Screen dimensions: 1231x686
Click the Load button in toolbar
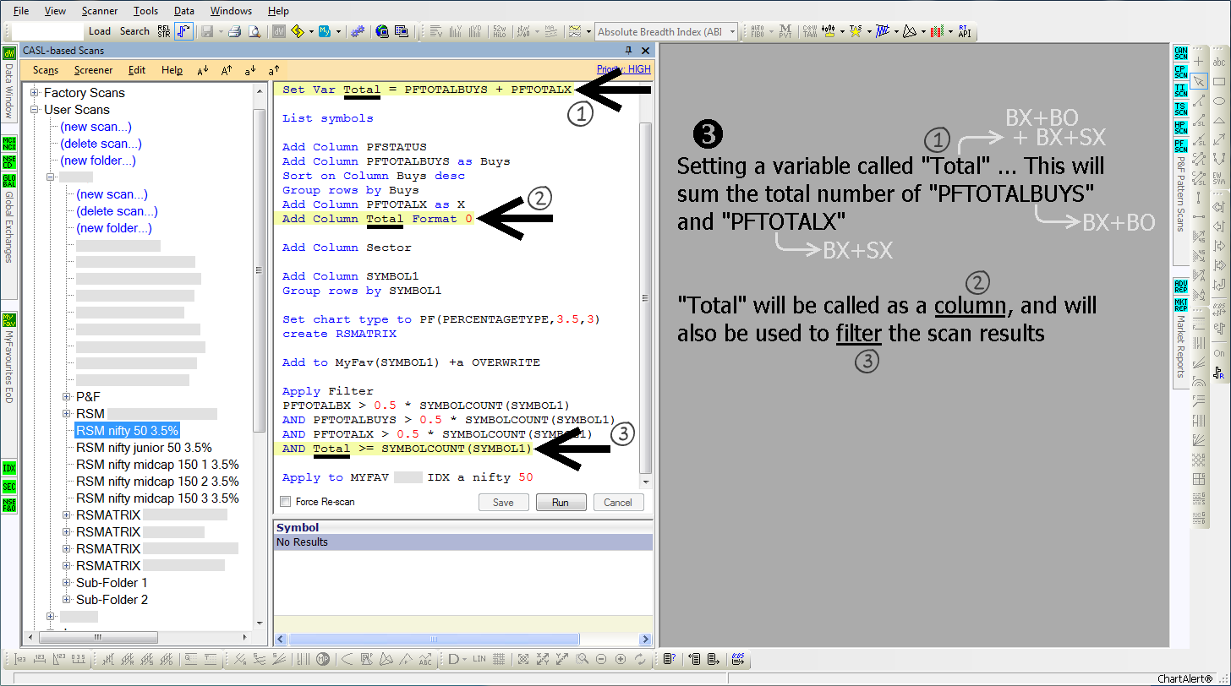coord(100,31)
